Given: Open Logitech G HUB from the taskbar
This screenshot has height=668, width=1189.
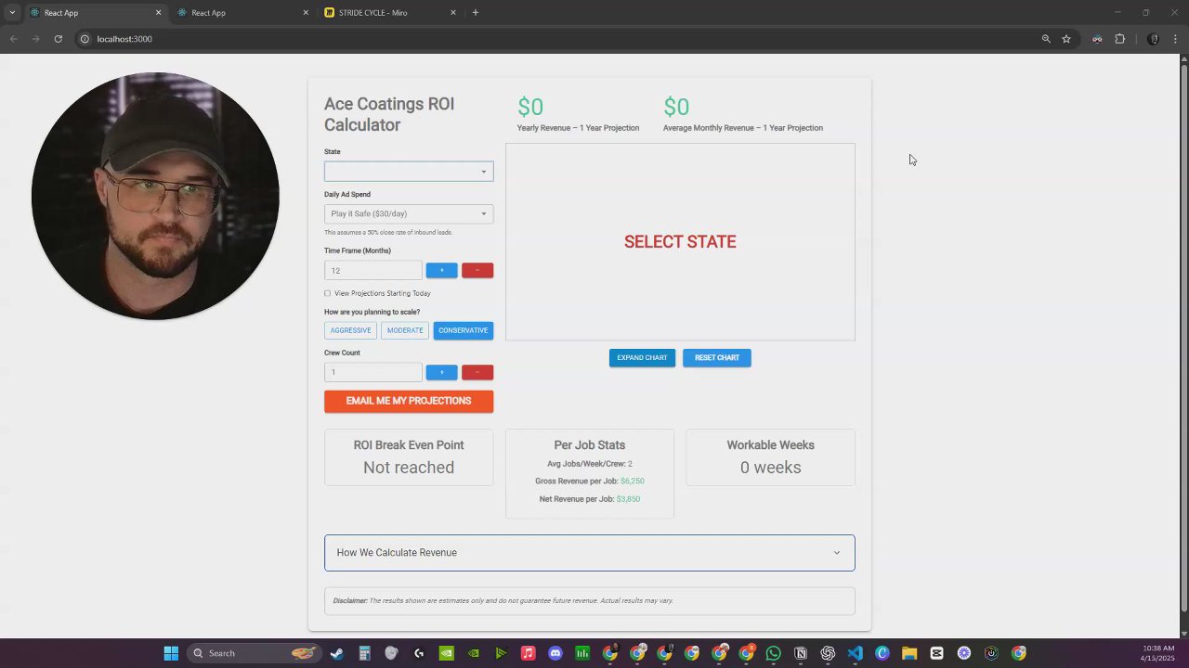Looking at the screenshot, I should pyautogui.click(x=419, y=653).
